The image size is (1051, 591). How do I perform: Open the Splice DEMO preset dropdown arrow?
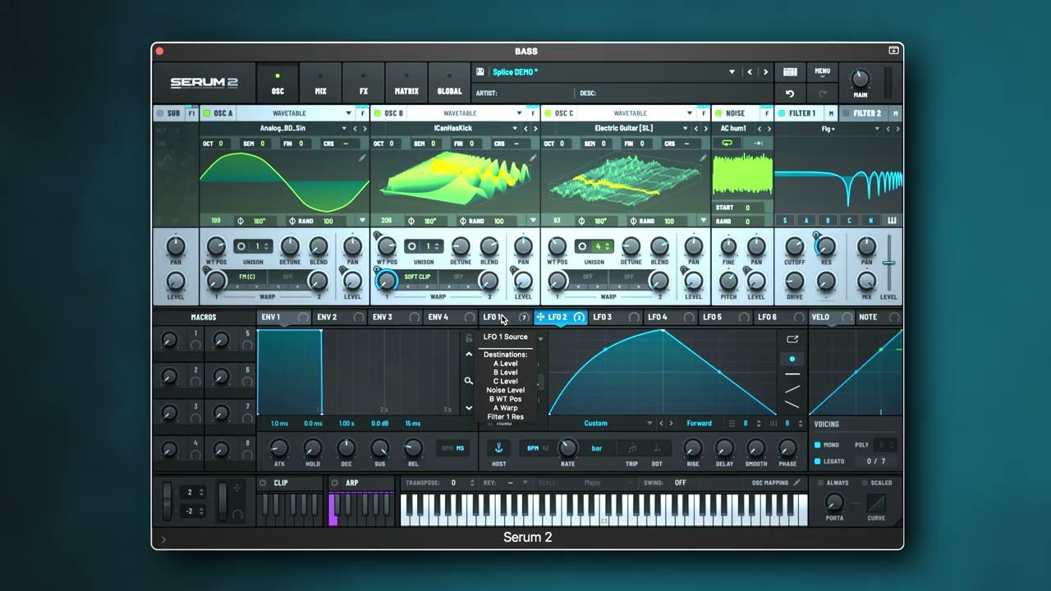tap(732, 72)
